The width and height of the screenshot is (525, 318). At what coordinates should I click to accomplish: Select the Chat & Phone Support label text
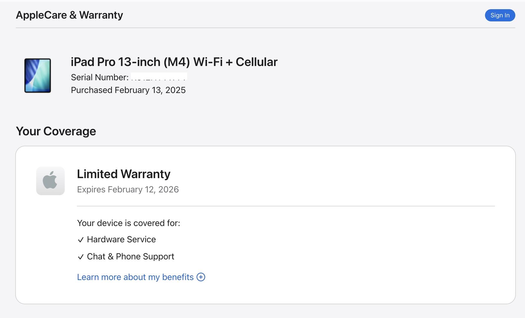pos(130,256)
